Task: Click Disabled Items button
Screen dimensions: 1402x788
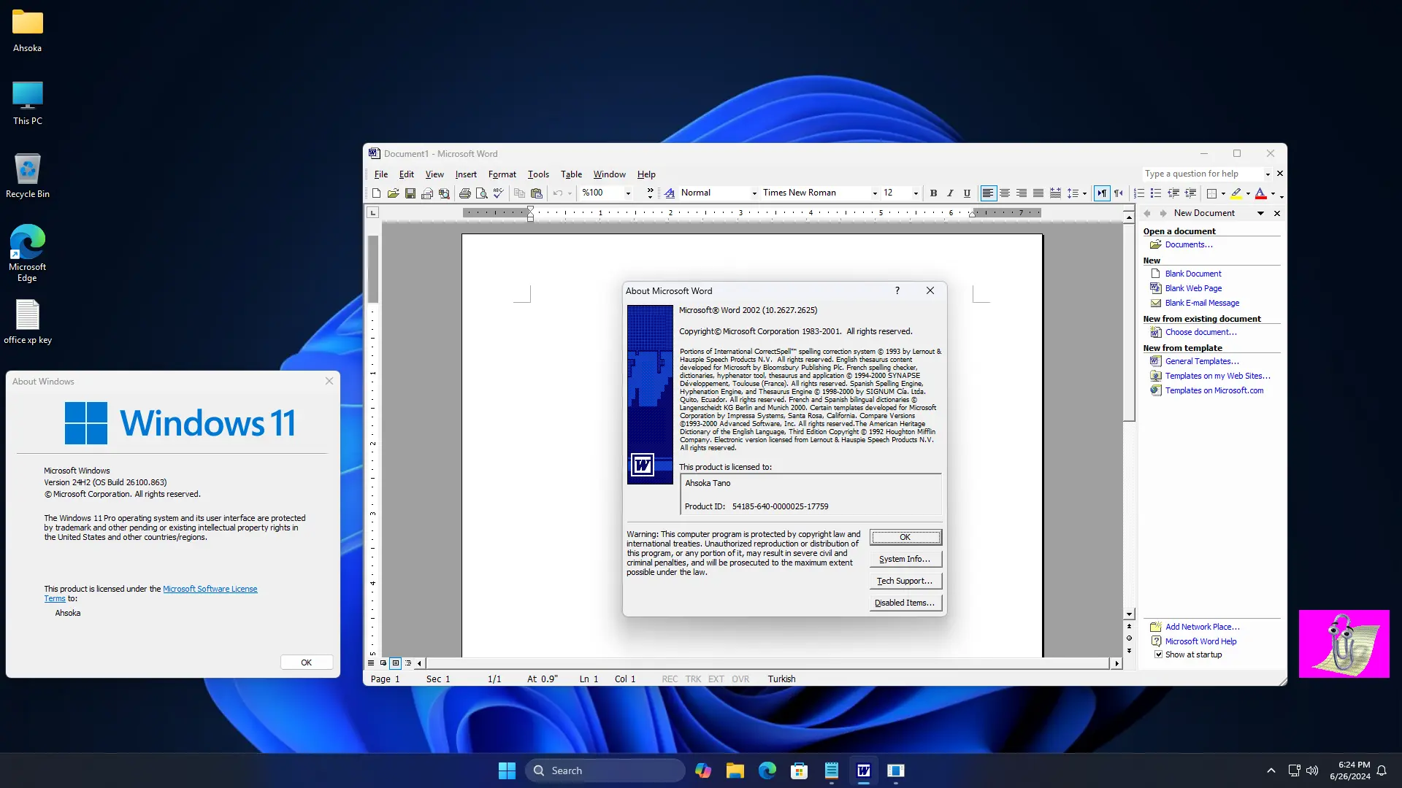Action: [x=905, y=603]
